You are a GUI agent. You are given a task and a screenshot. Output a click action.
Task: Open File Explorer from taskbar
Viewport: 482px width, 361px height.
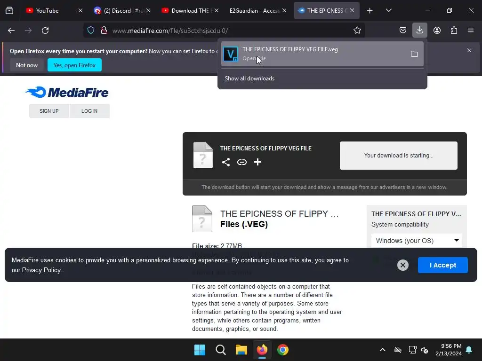coord(241,350)
